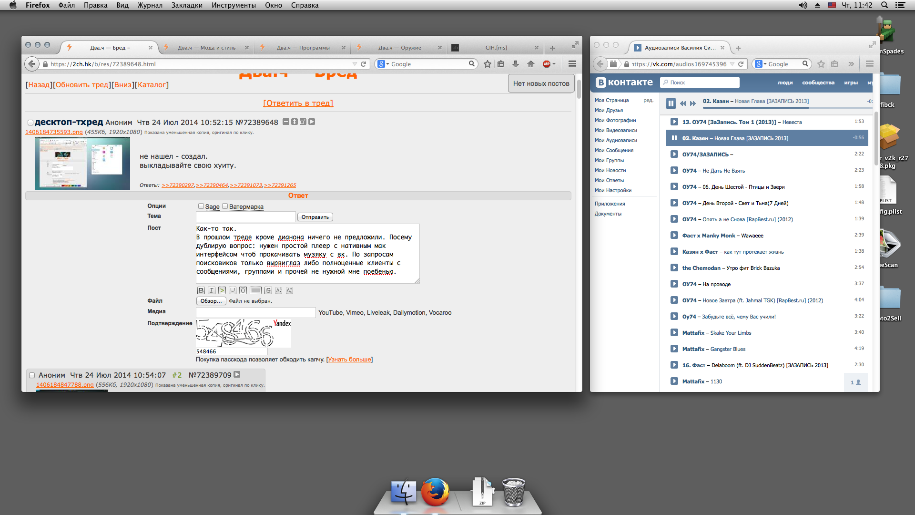The height and width of the screenshot is (515, 915).
Task: Open URL history dropdown in 2ch window
Action: (355, 64)
